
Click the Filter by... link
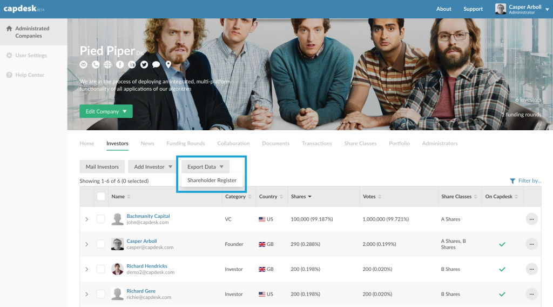click(x=530, y=181)
